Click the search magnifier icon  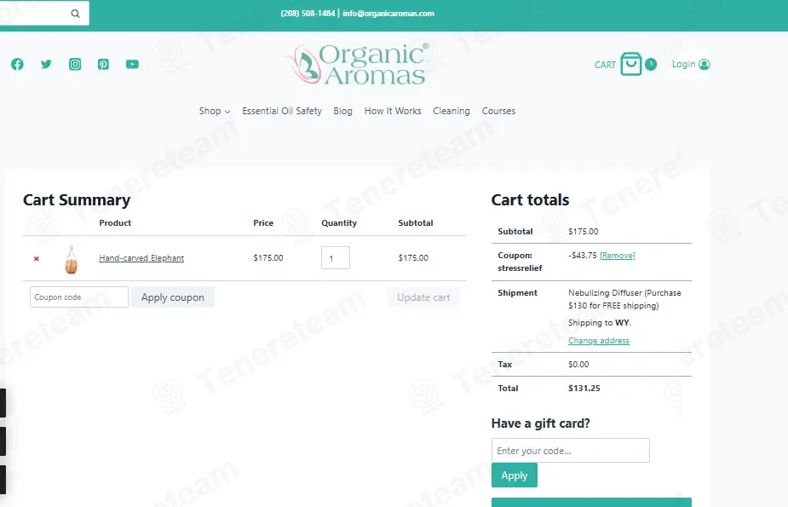[75, 14]
